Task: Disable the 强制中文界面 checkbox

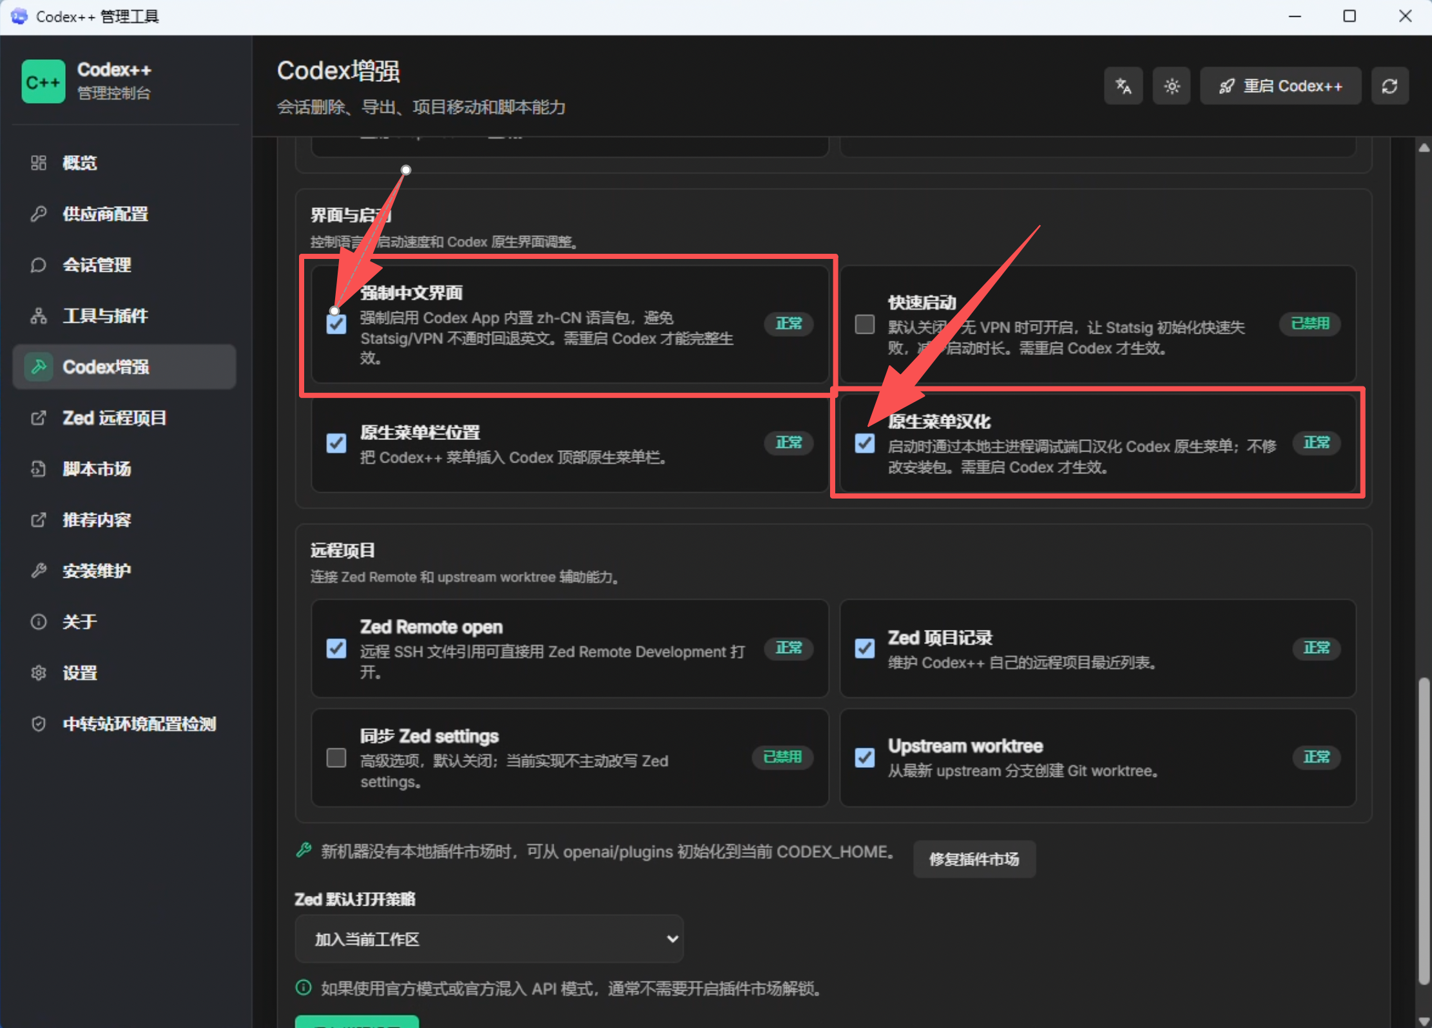Action: pos(336,324)
